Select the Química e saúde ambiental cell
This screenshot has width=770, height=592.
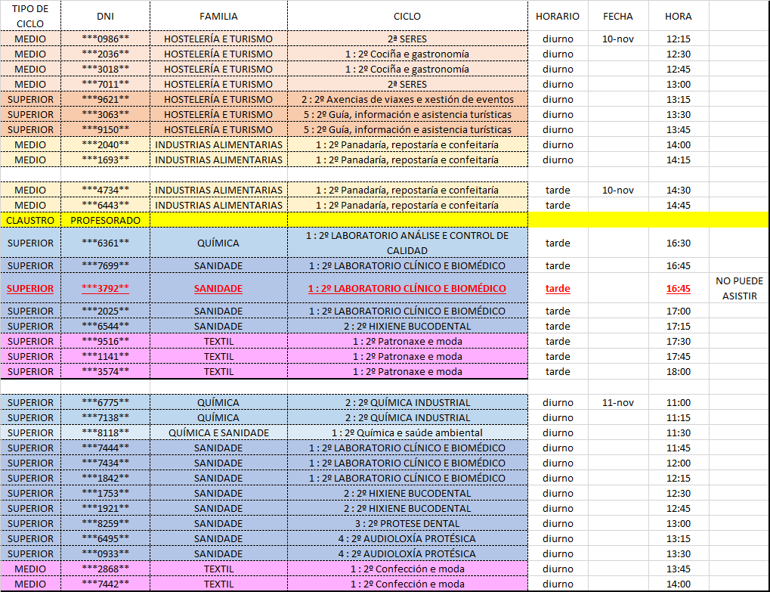[x=407, y=432]
